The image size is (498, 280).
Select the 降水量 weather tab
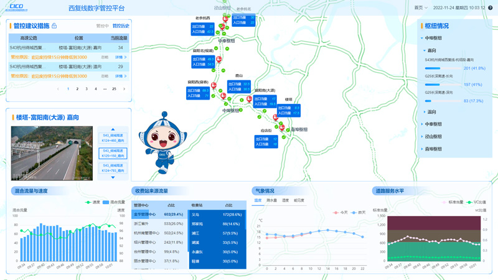pyautogui.click(x=271, y=201)
